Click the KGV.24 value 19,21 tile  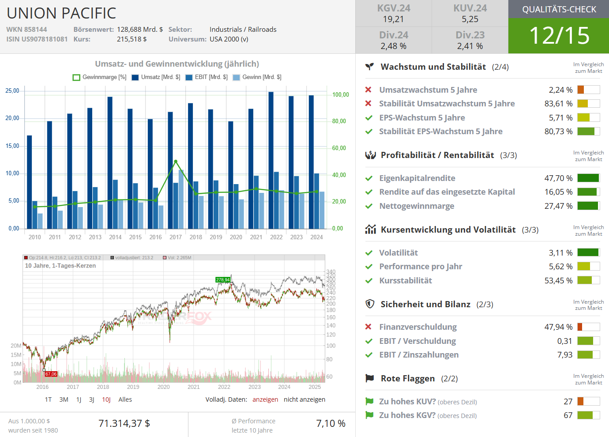[394, 13]
